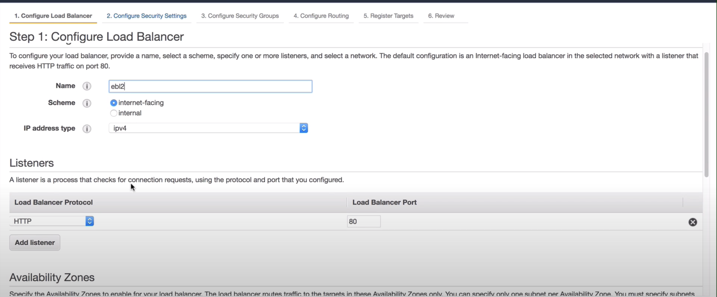This screenshot has height=297, width=717.
Task: Click the IP address type info icon
Action: pyautogui.click(x=87, y=129)
